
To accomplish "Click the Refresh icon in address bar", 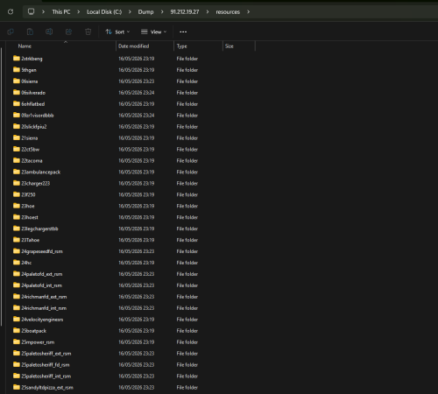I will (x=11, y=11).
